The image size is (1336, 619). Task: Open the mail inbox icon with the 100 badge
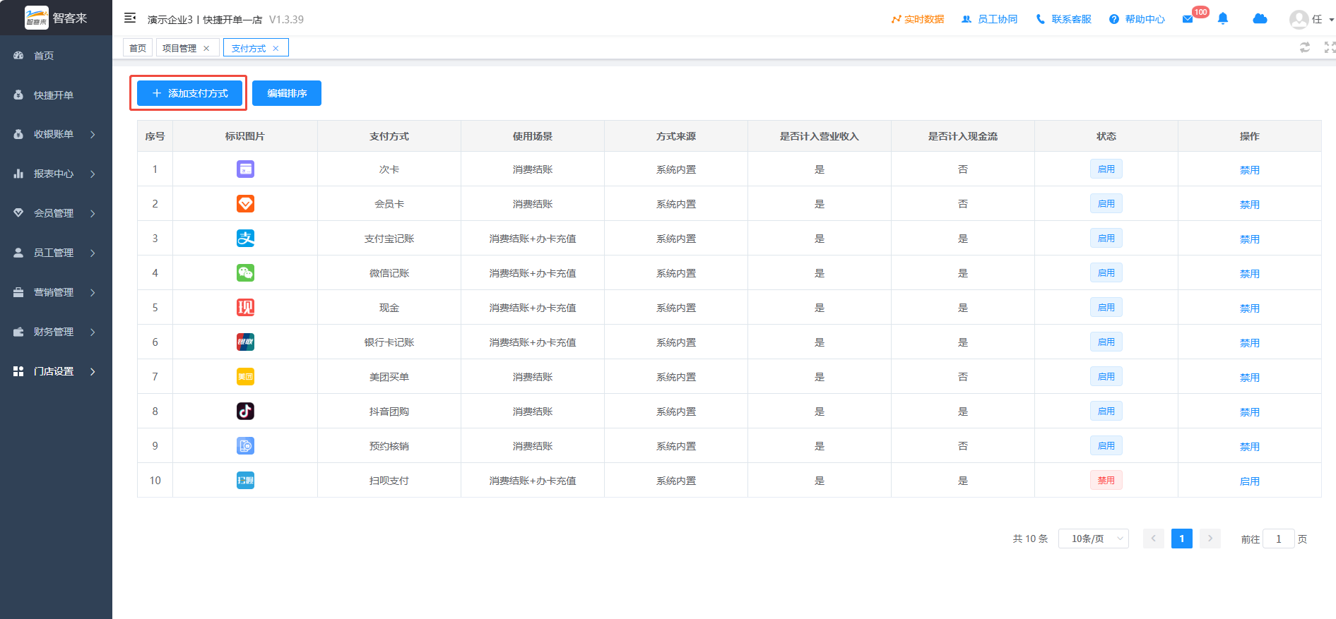click(x=1188, y=19)
